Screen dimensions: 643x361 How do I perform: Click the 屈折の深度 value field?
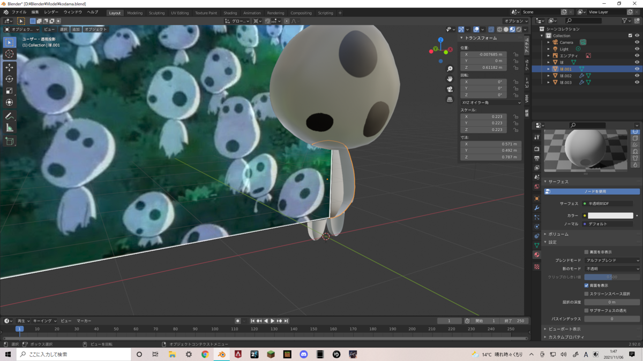[612, 302]
